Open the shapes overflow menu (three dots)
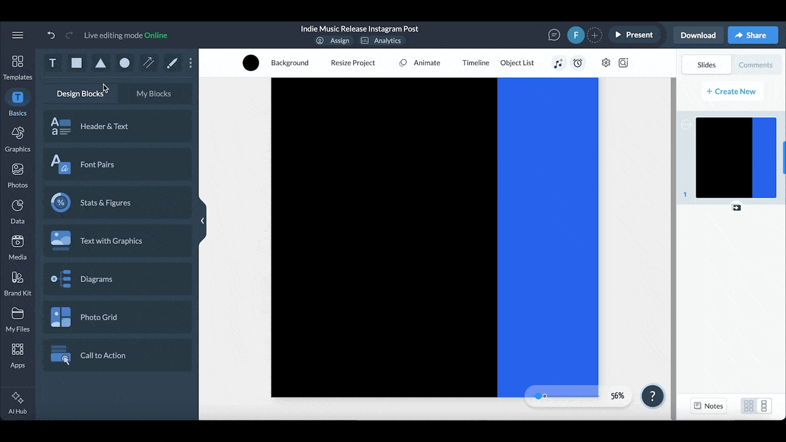The image size is (786, 442). pos(191,63)
